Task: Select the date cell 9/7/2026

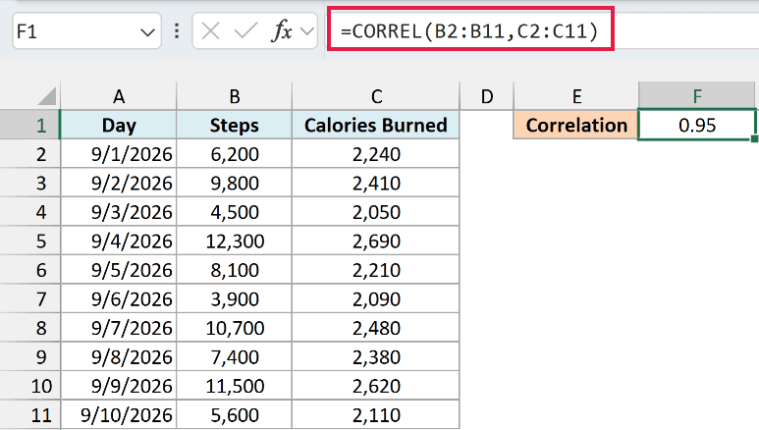Action: (x=119, y=328)
